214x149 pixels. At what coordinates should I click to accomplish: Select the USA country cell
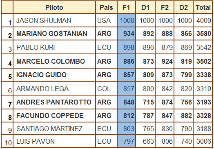point(106,20)
